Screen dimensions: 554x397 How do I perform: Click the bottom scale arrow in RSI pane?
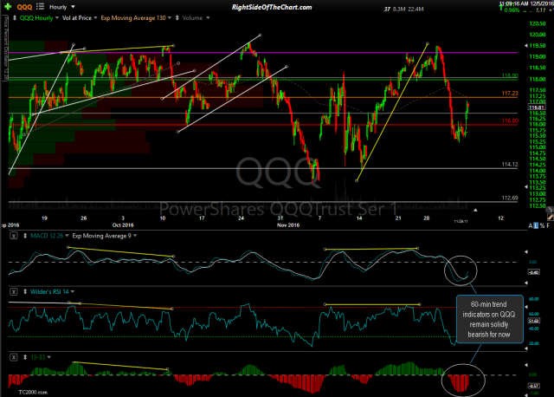click(526, 348)
